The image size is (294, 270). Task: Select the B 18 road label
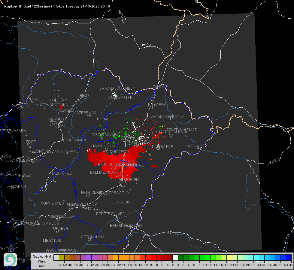tap(115, 27)
